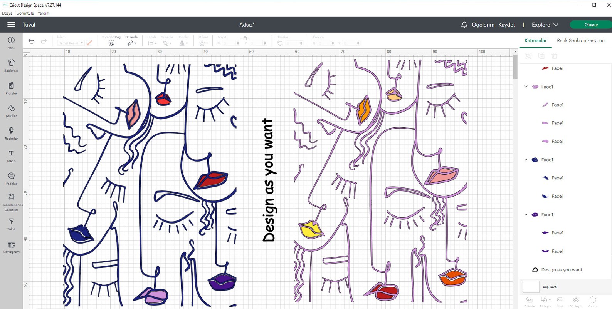Open the hamburger main menu
Image resolution: width=612 pixels, height=309 pixels.
click(11, 25)
